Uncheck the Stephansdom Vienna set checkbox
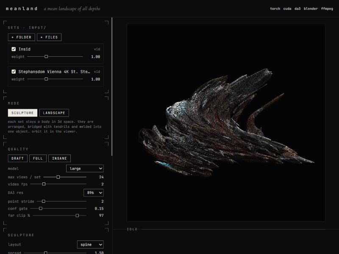This screenshot has width=339, height=254. tap(14, 72)
